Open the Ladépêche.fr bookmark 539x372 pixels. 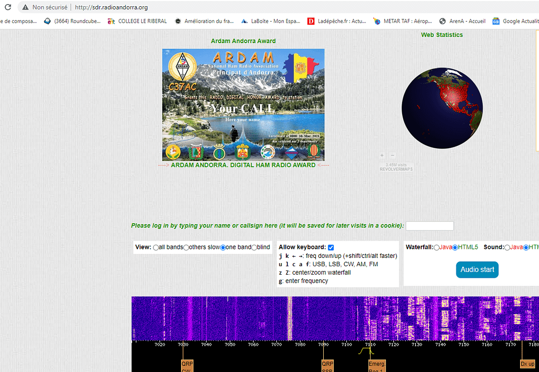point(337,21)
